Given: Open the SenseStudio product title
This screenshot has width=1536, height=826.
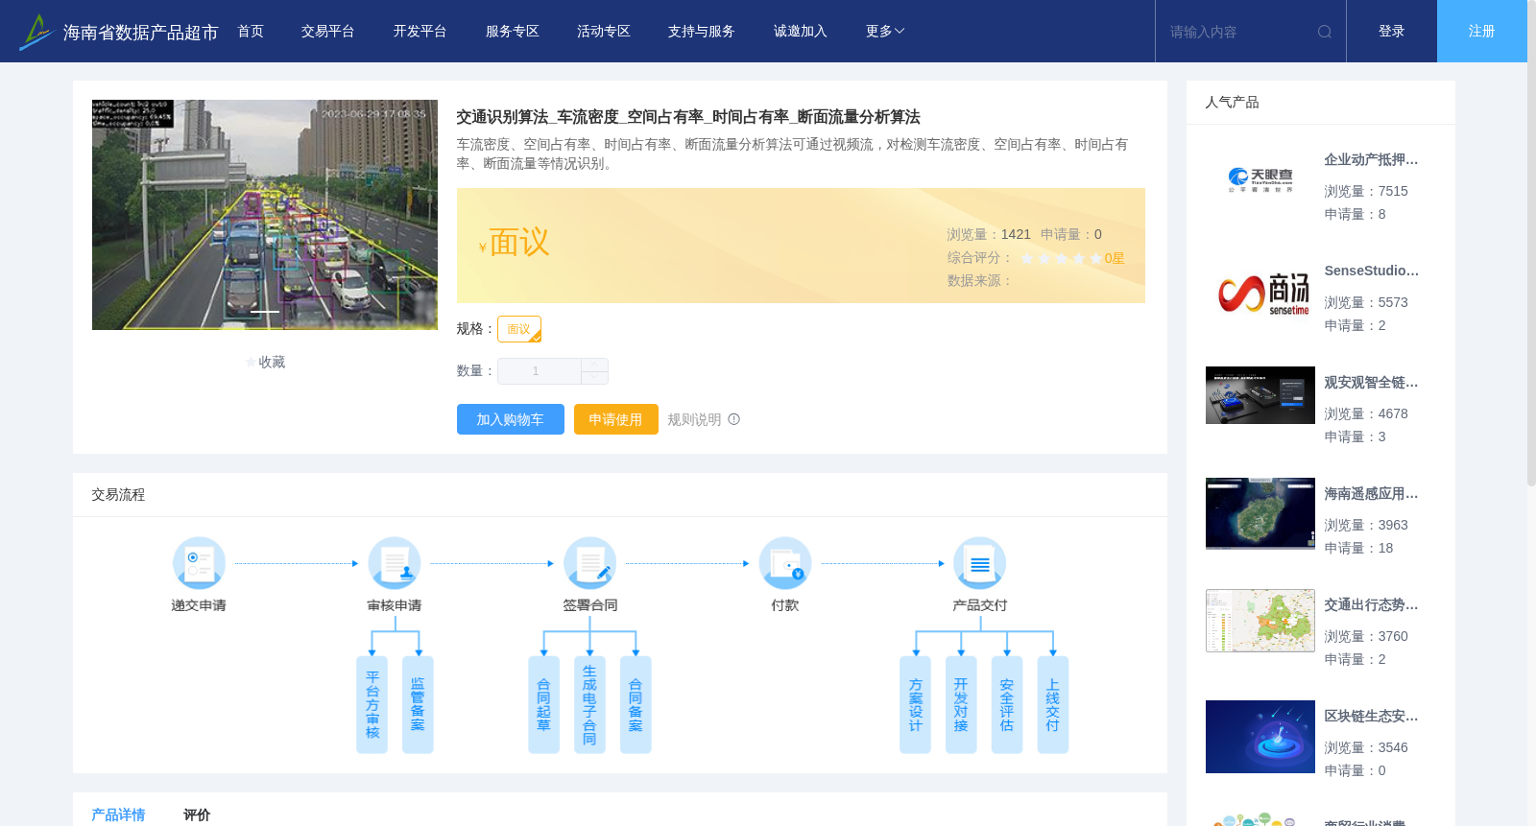Looking at the screenshot, I should (1371, 271).
